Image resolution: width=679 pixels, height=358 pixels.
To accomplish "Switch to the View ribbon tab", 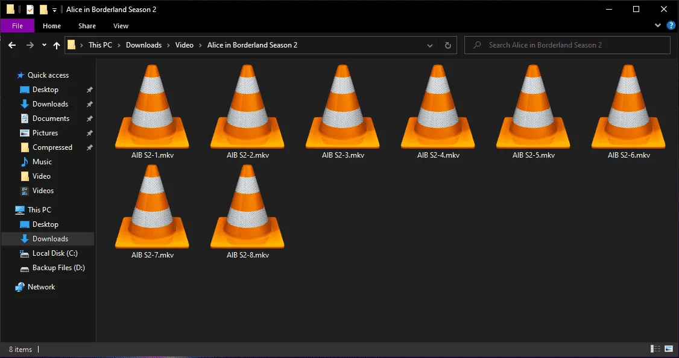I will [x=121, y=26].
